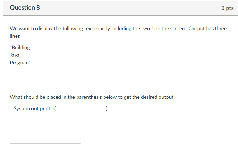Click the words 'on the screen'

pyautogui.click(x=170, y=28)
